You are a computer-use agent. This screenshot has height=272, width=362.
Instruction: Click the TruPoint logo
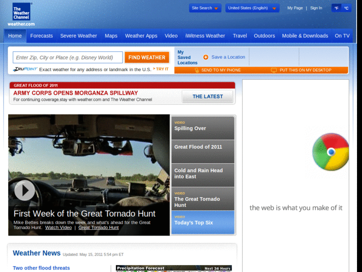[25, 69]
